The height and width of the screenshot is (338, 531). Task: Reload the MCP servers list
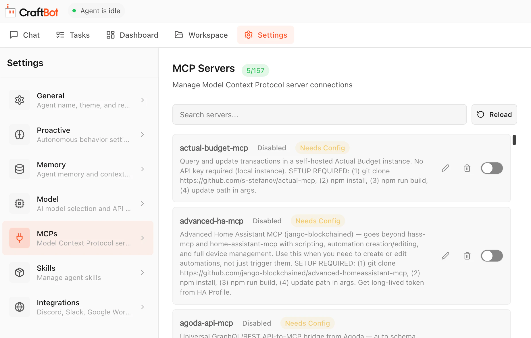coord(494,114)
